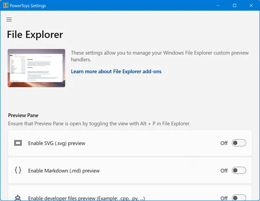Click the Enable SVG (.svg) preview label
This screenshot has height=201, width=260.
[x=57, y=143]
